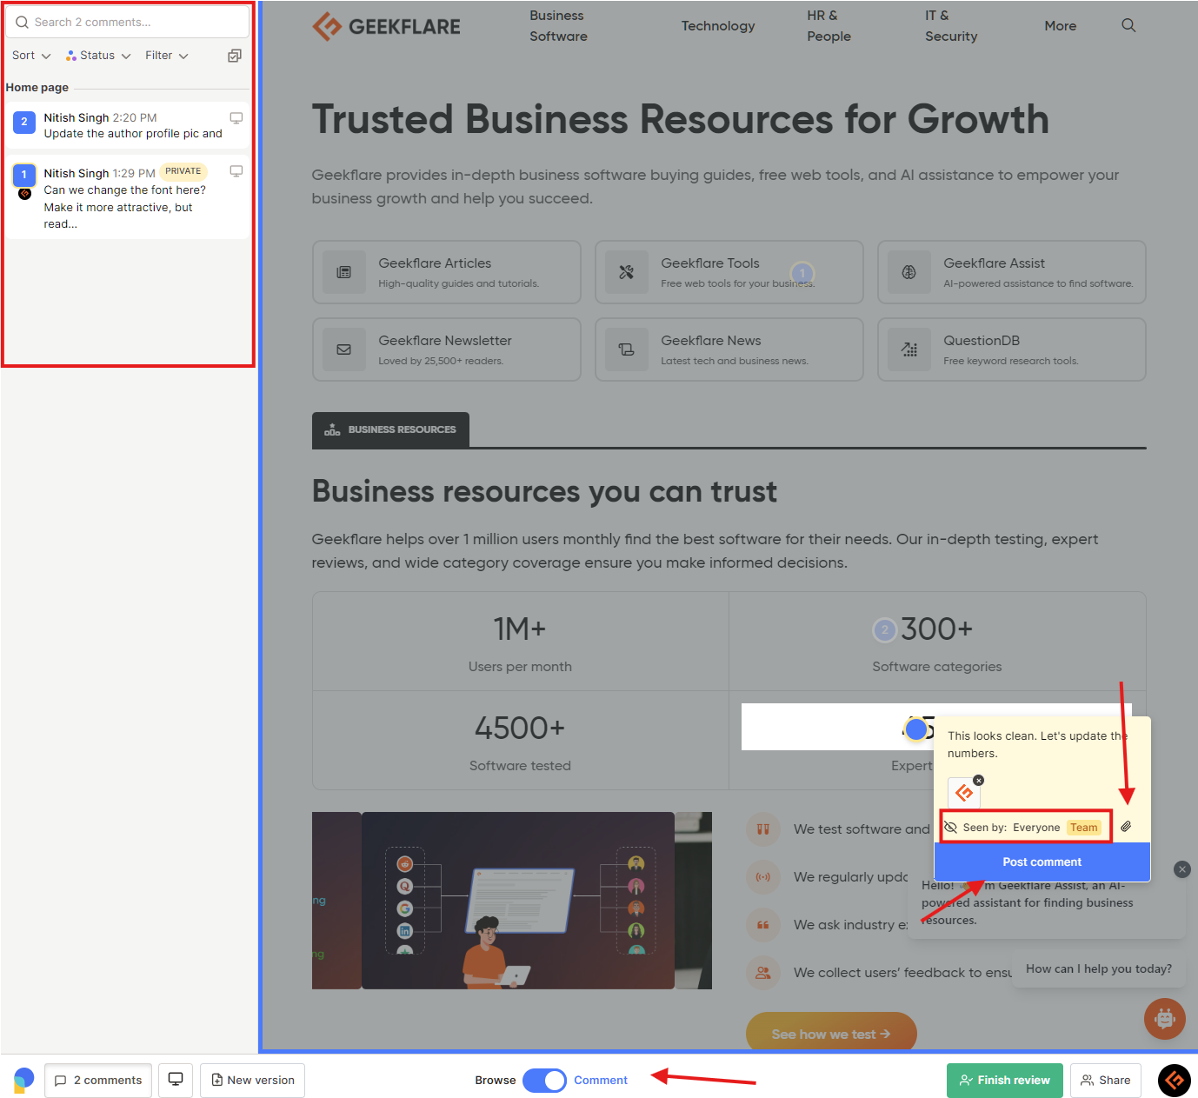Open comment 2 by Nitish Singh

click(x=127, y=125)
